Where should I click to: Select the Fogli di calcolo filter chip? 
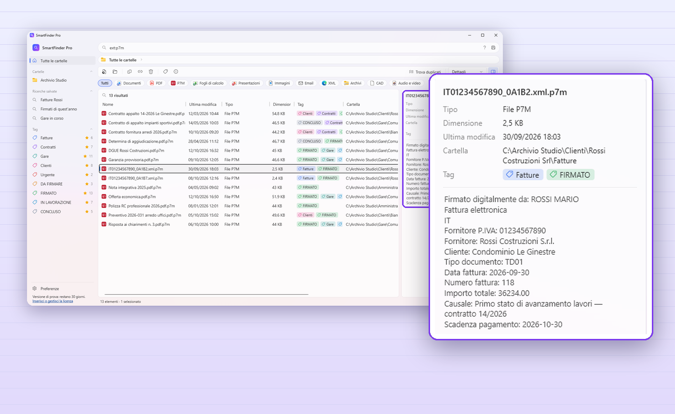[209, 83]
